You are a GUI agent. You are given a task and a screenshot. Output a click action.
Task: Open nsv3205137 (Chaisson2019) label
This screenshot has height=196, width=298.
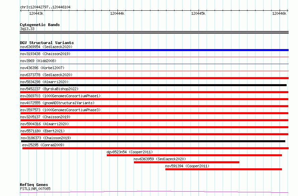(45, 117)
